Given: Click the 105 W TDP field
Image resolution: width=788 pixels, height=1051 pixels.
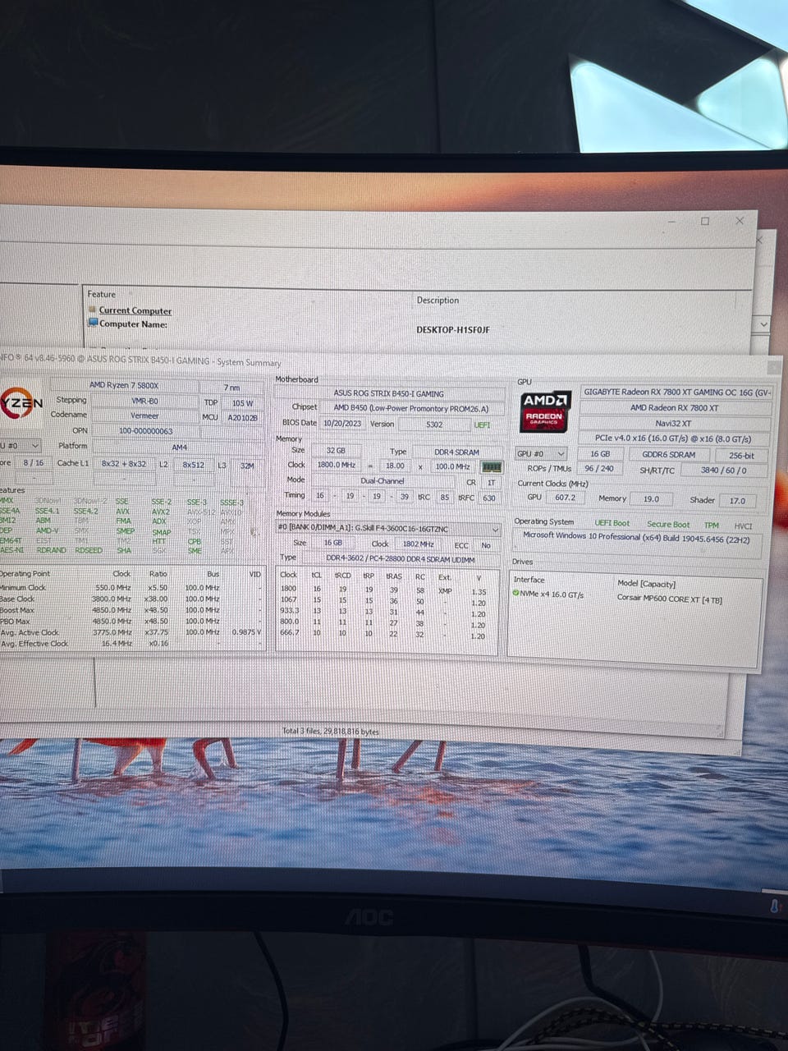Looking at the screenshot, I should (x=242, y=403).
